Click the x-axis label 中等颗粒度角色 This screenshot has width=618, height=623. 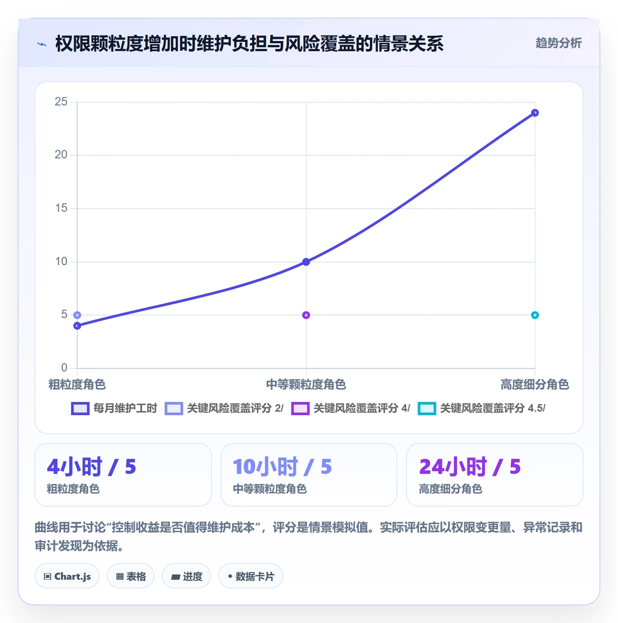306,385
